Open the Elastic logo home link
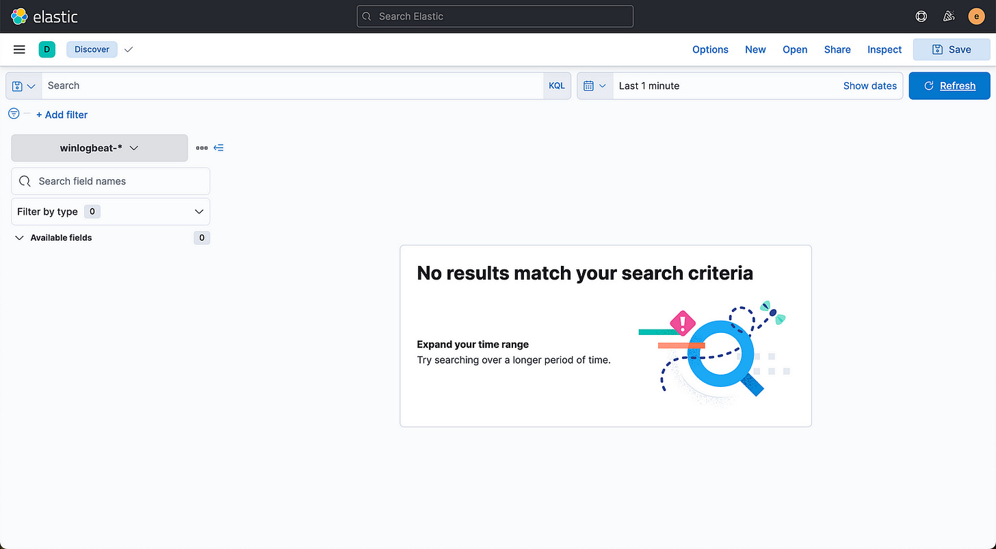The image size is (996, 549). click(44, 16)
